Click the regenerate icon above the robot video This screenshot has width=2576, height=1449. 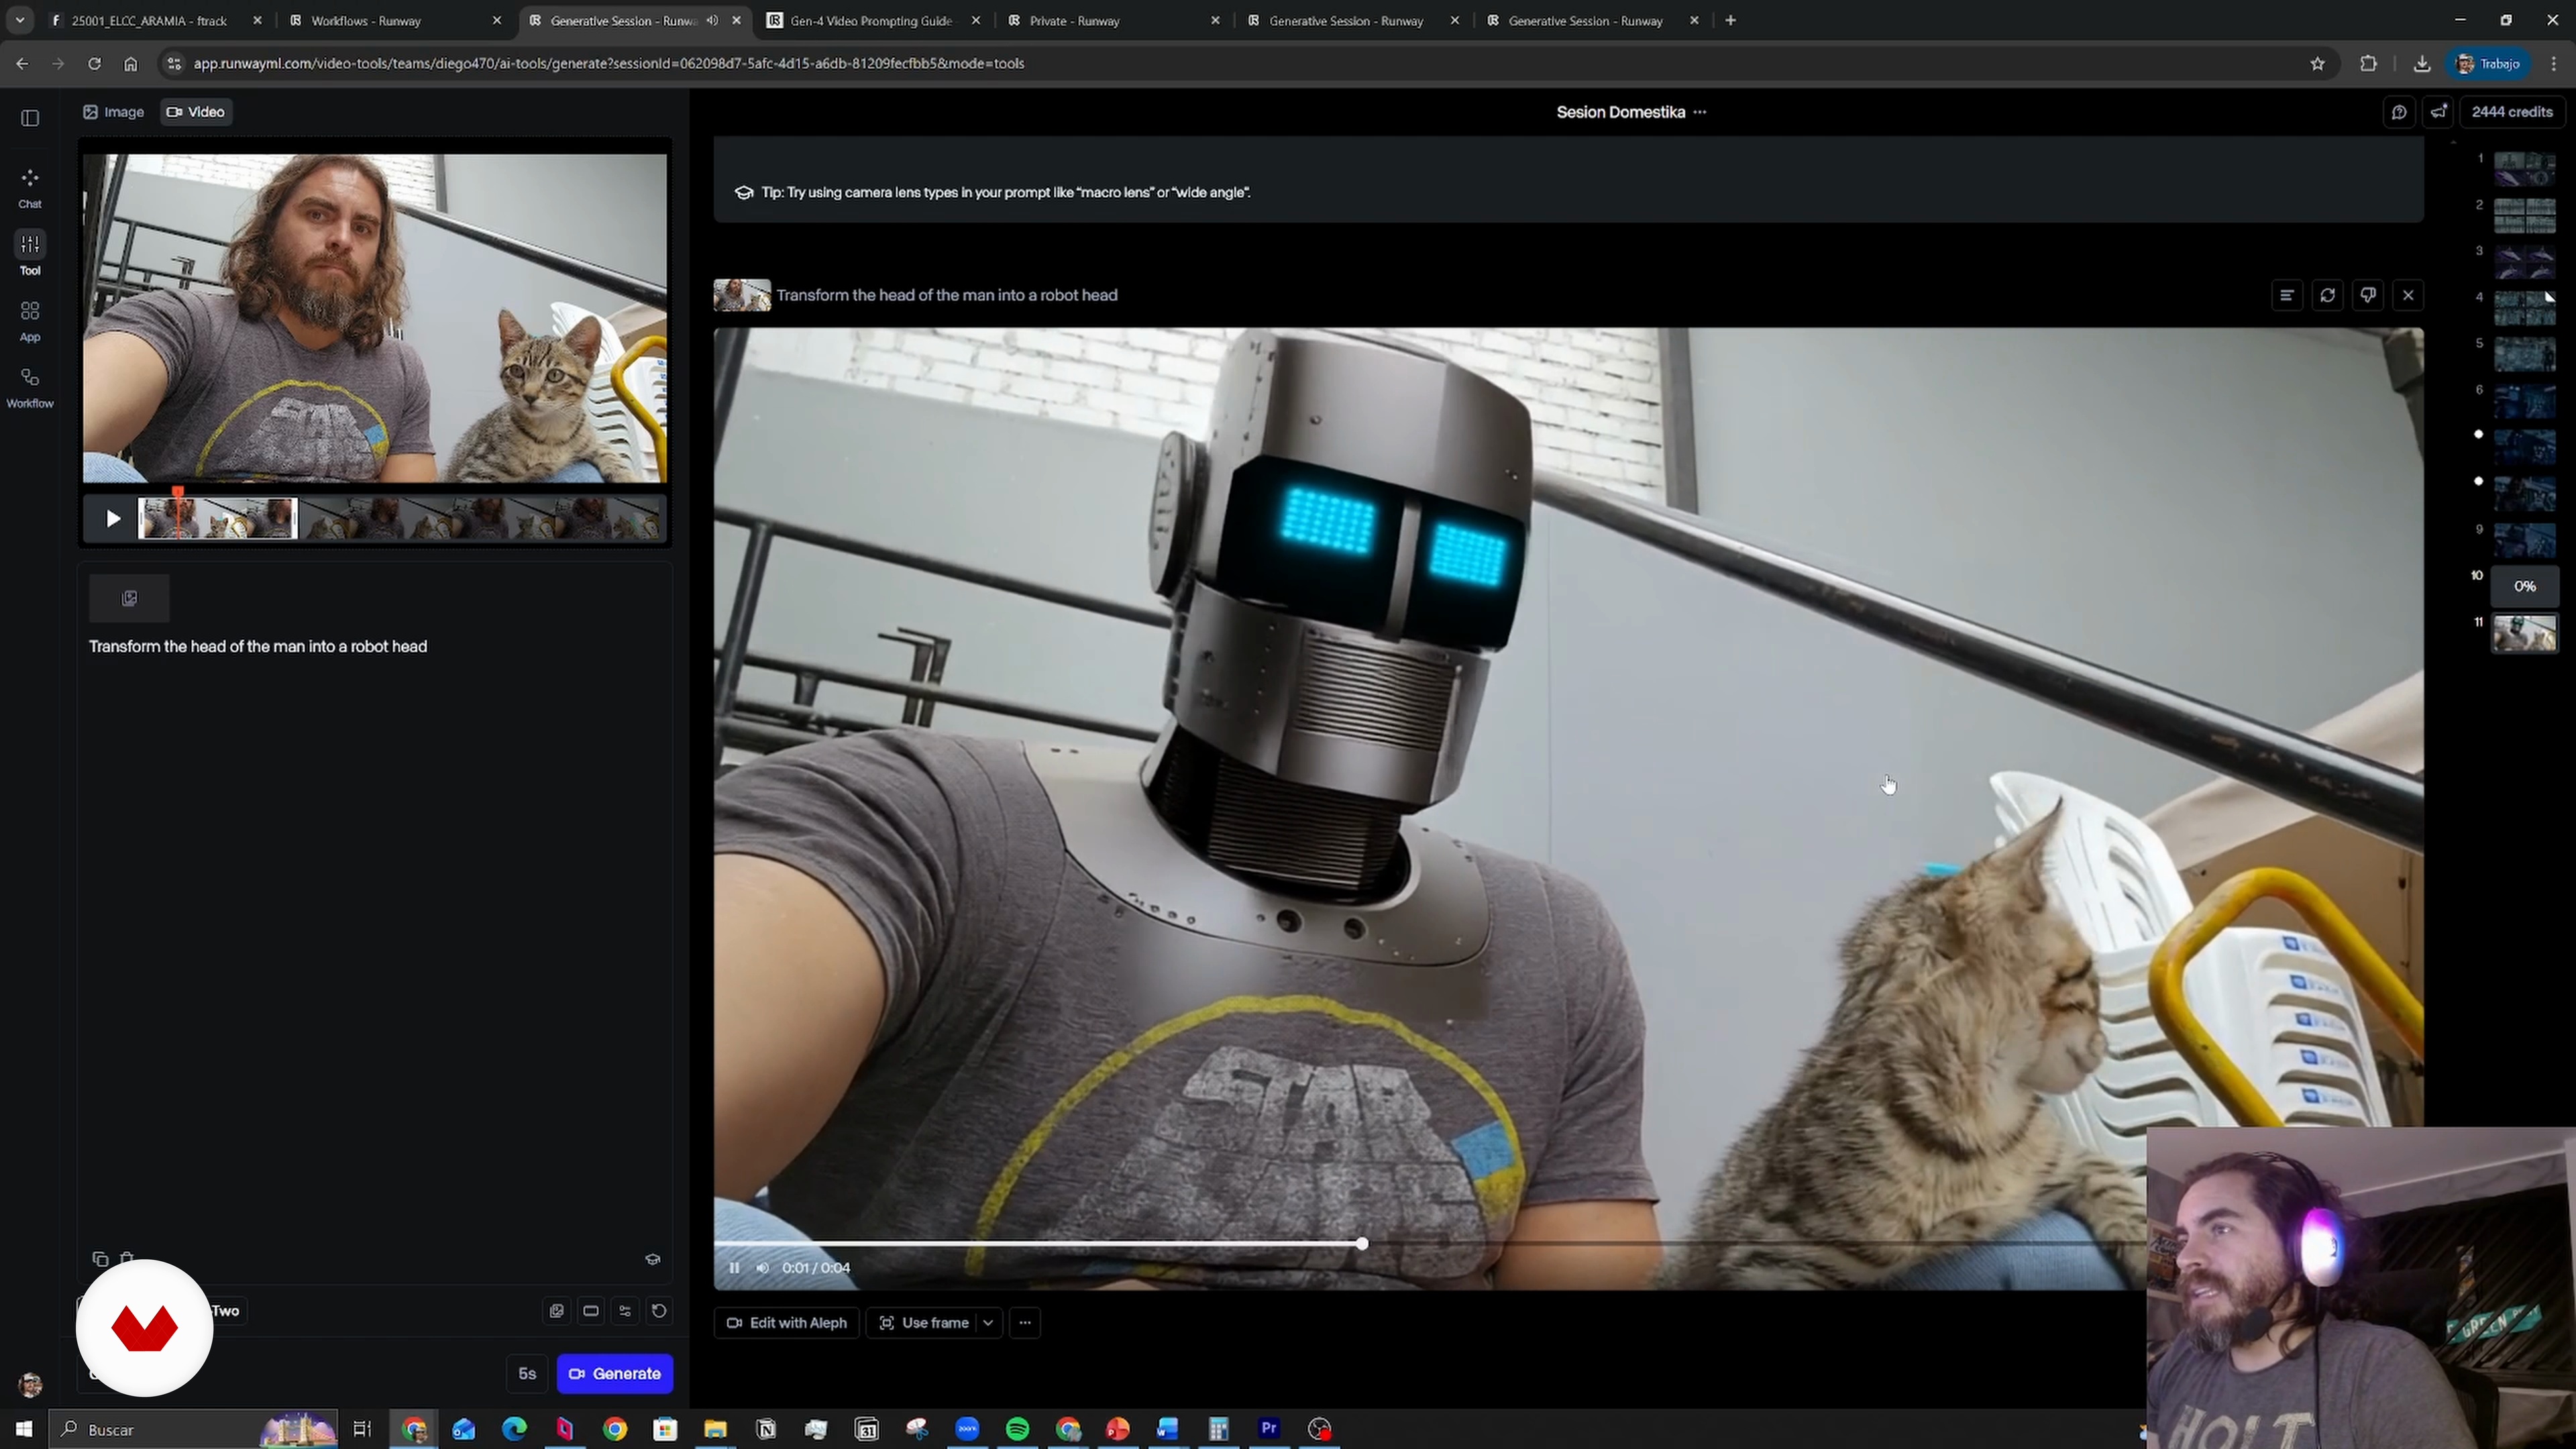pyautogui.click(x=2327, y=295)
